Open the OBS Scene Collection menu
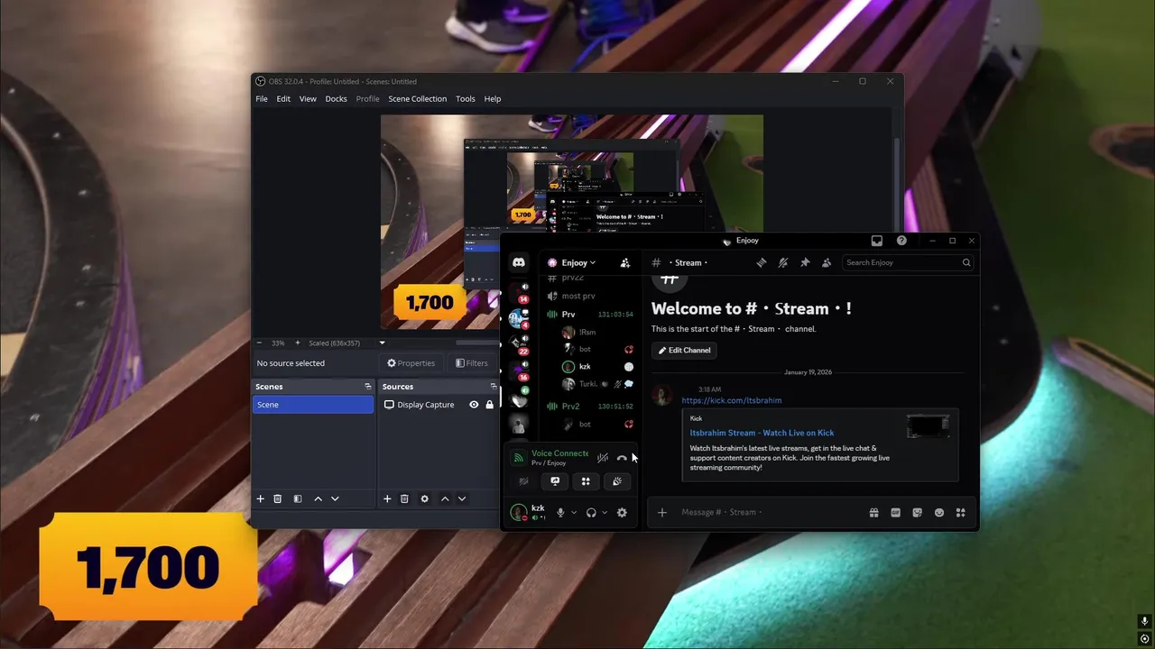This screenshot has width=1155, height=649. tap(417, 98)
